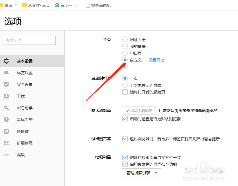Screen dimensions: 238x186
Task: Select 主页 under 启动时打开
Action: (125, 78)
